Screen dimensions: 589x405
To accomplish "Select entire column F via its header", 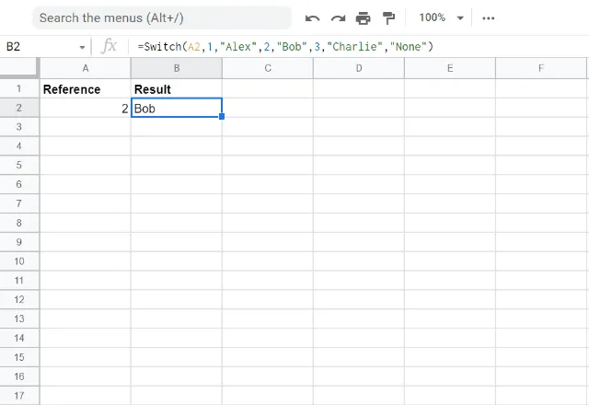I will pos(540,68).
